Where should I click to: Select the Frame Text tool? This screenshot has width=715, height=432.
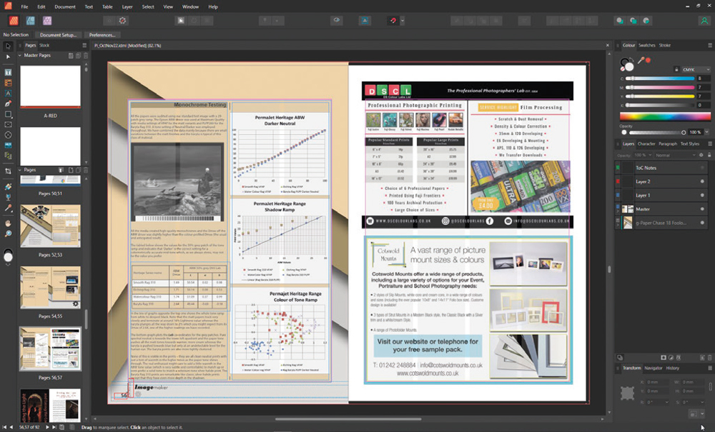coord(8,72)
